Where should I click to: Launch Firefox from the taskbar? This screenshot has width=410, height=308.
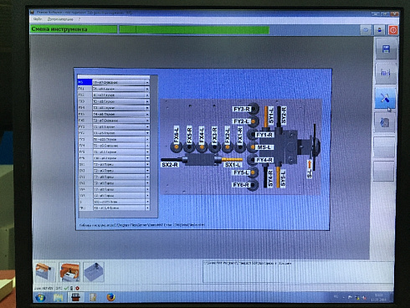[x=110, y=298]
